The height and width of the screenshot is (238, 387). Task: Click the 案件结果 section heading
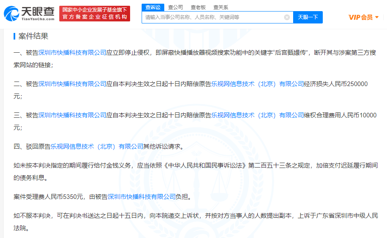pyautogui.click(x=33, y=36)
